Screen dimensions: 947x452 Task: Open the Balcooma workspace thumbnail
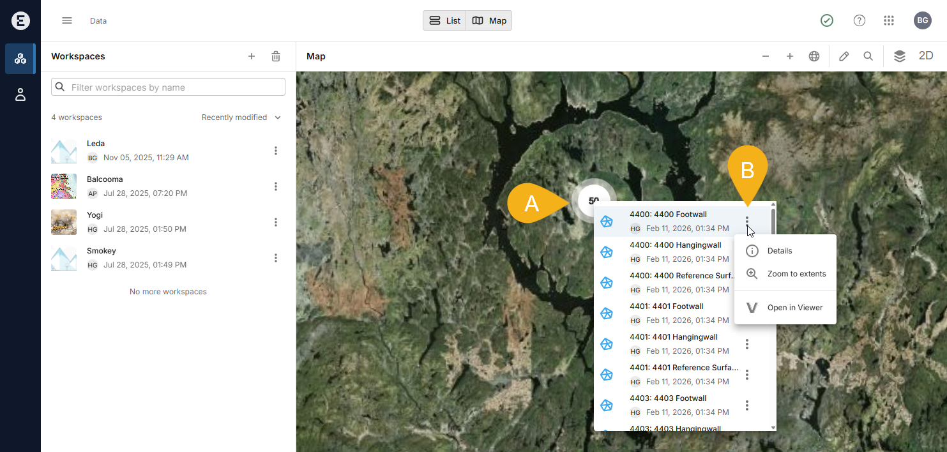[x=64, y=186]
